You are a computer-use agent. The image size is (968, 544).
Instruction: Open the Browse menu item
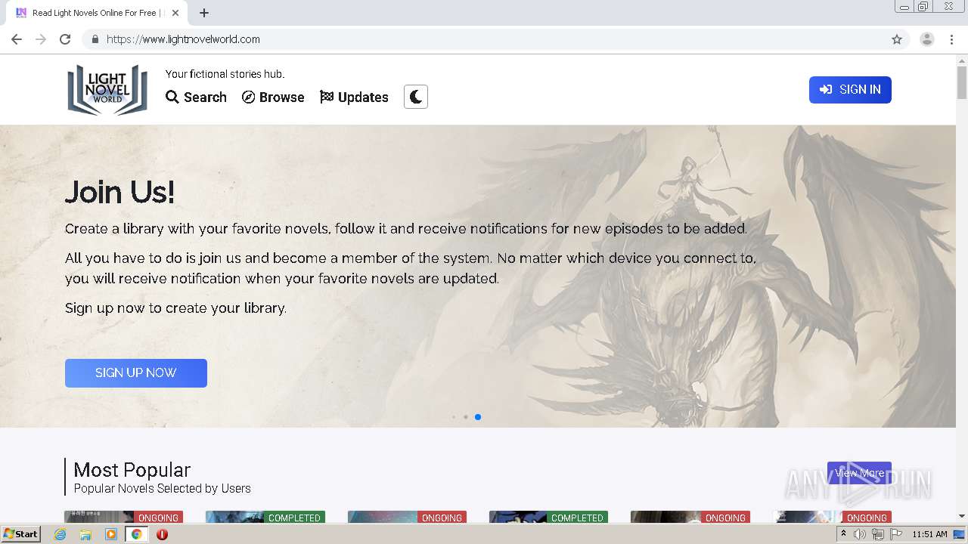[x=273, y=97]
